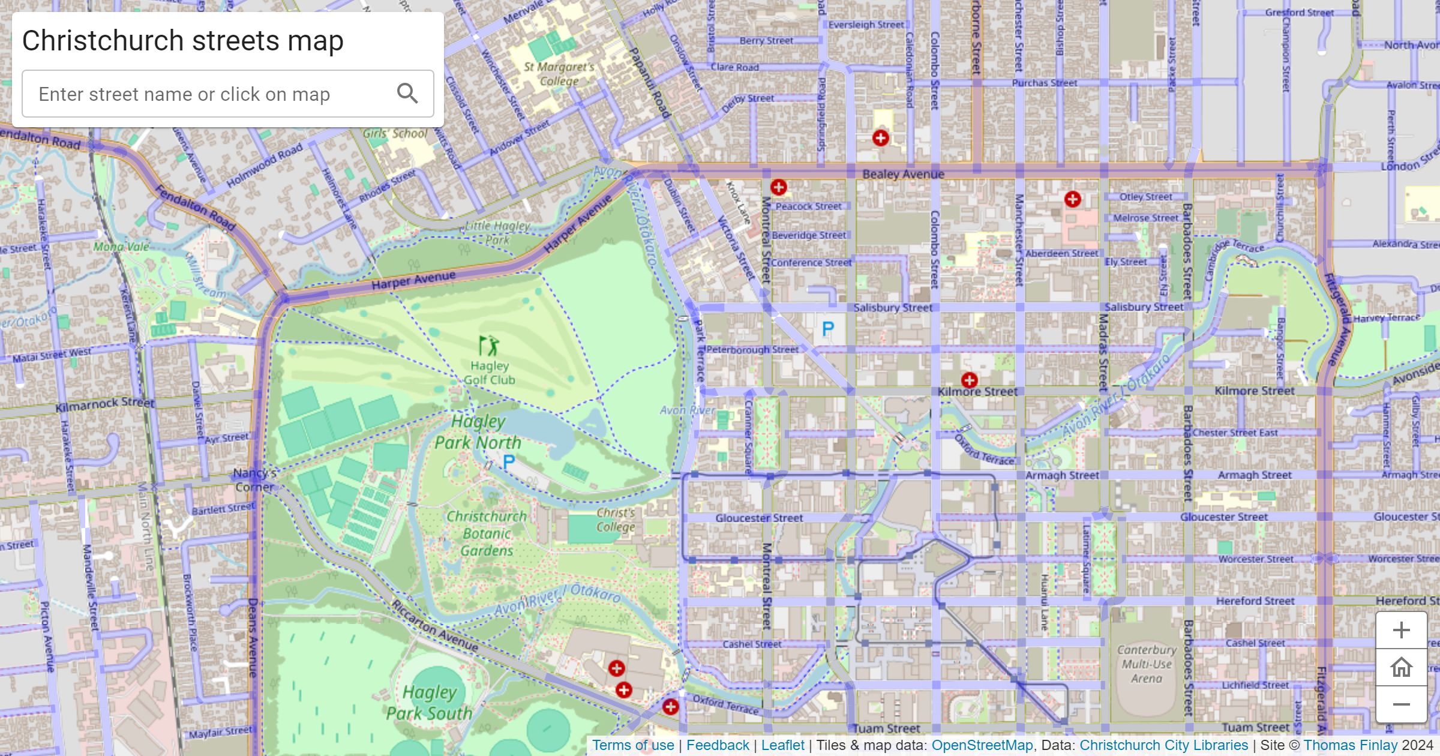Reset the map view with the home icon
Image resolution: width=1440 pixels, height=756 pixels.
click(1401, 667)
